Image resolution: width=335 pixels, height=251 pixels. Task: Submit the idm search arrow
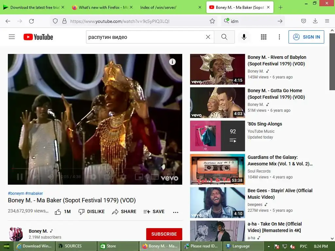coord(280,21)
